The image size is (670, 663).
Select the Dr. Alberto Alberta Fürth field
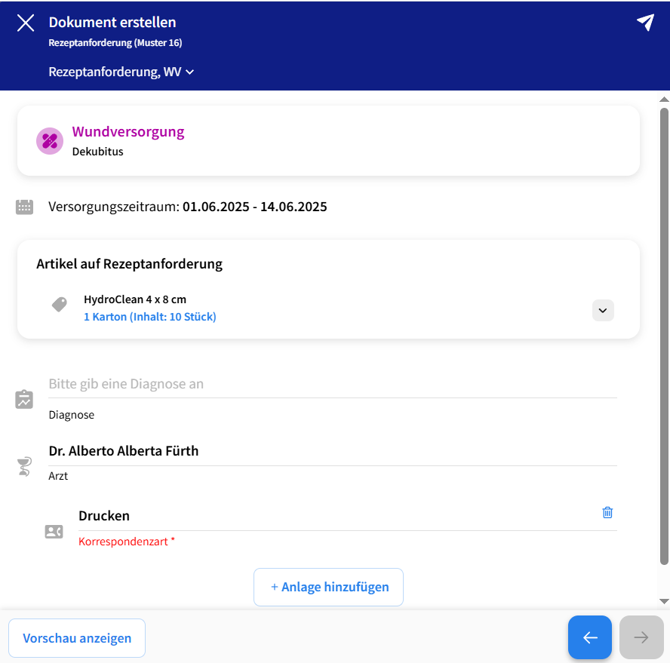click(x=332, y=451)
